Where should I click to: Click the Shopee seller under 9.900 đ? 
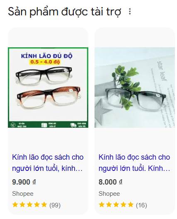tap(23, 194)
